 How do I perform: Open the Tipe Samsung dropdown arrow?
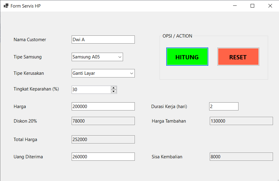click(120, 57)
